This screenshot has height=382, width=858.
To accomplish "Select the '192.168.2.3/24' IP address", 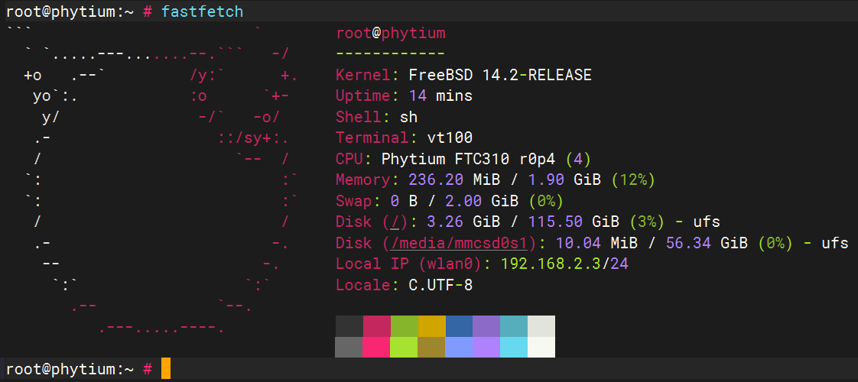I will [564, 264].
